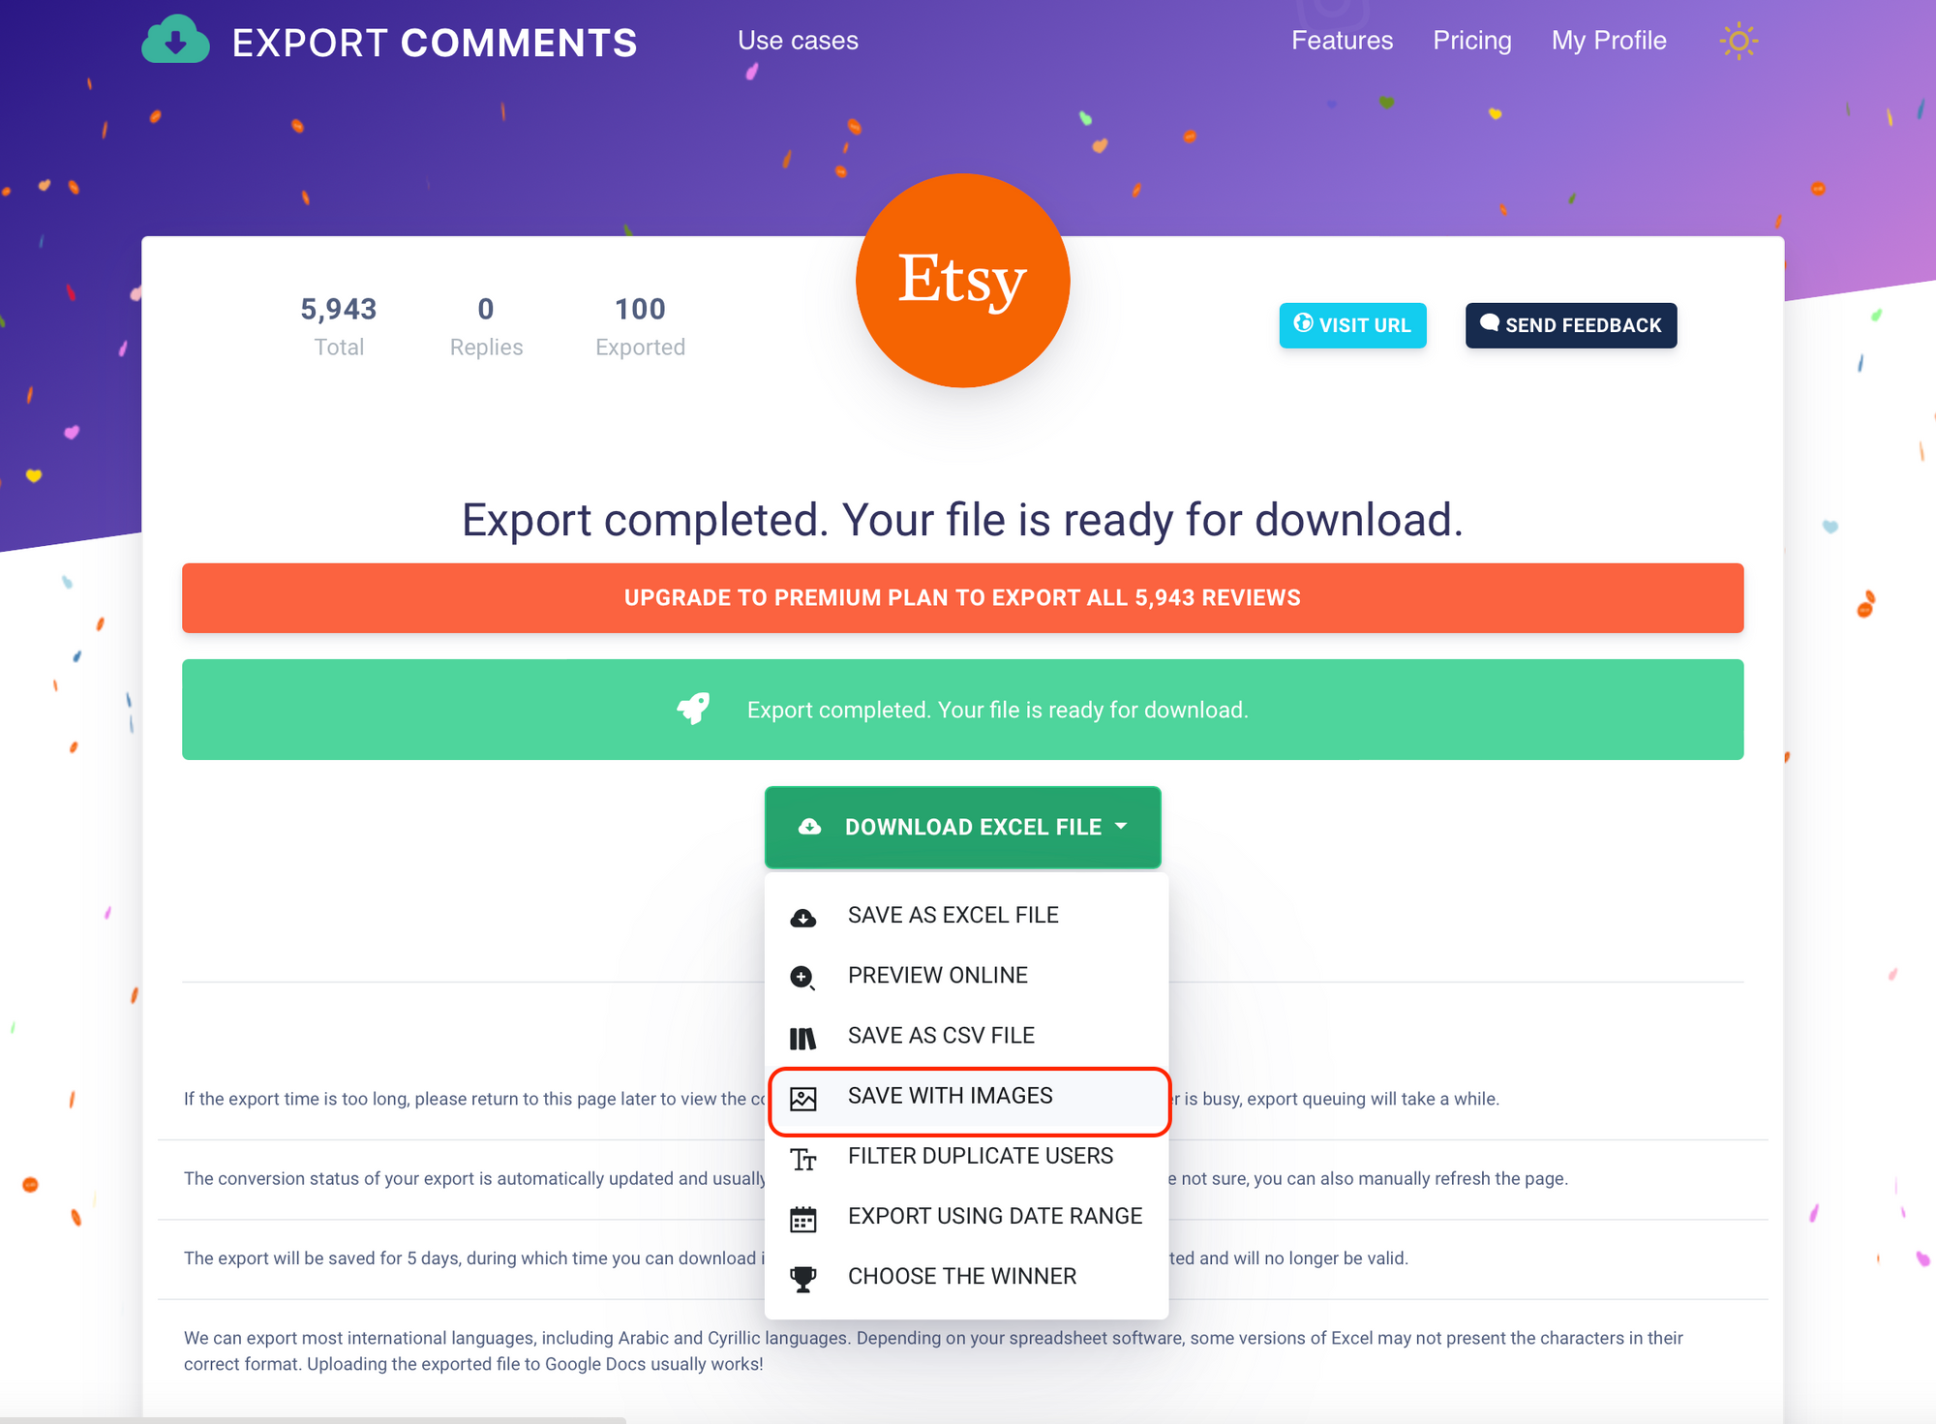The height and width of the screenshot is (1424, 1936).
Task: Click the save as Excel file icon
Action: click(x=804, y=914)
